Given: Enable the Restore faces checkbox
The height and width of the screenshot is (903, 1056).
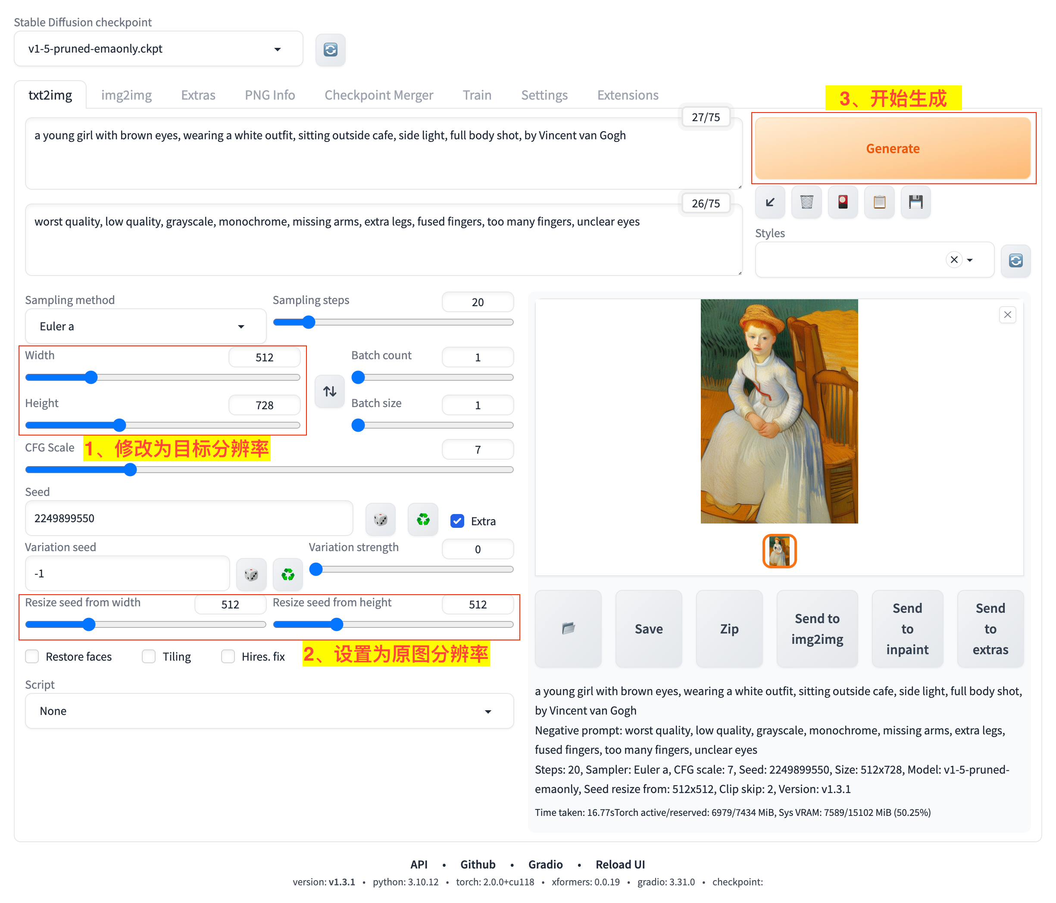Looking at the screenshot, I should tap(32, 656).
